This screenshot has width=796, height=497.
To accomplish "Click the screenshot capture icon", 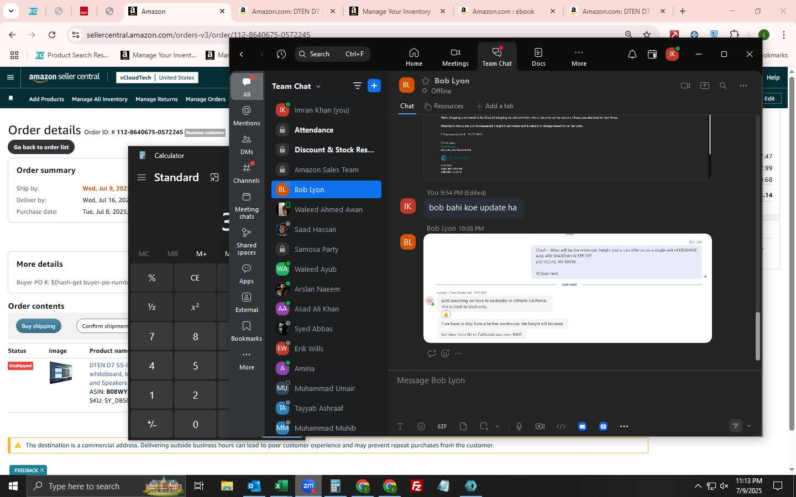I will coord(484,426).
